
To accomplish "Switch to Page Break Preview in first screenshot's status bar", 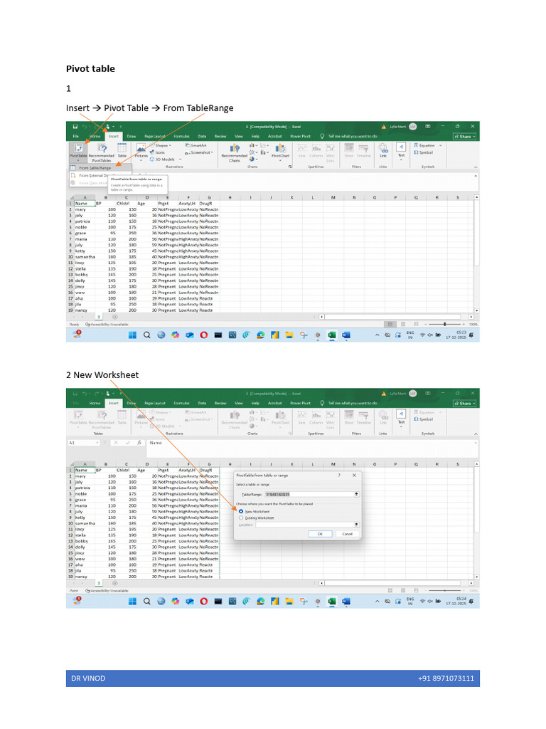I will point(416,324).
